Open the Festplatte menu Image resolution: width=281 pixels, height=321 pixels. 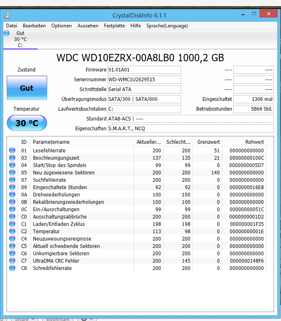coord(114,26)
